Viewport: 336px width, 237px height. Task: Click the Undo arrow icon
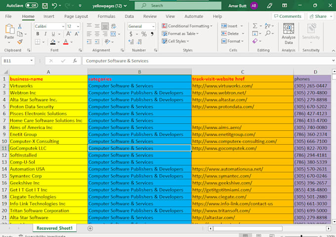(54, 6)
